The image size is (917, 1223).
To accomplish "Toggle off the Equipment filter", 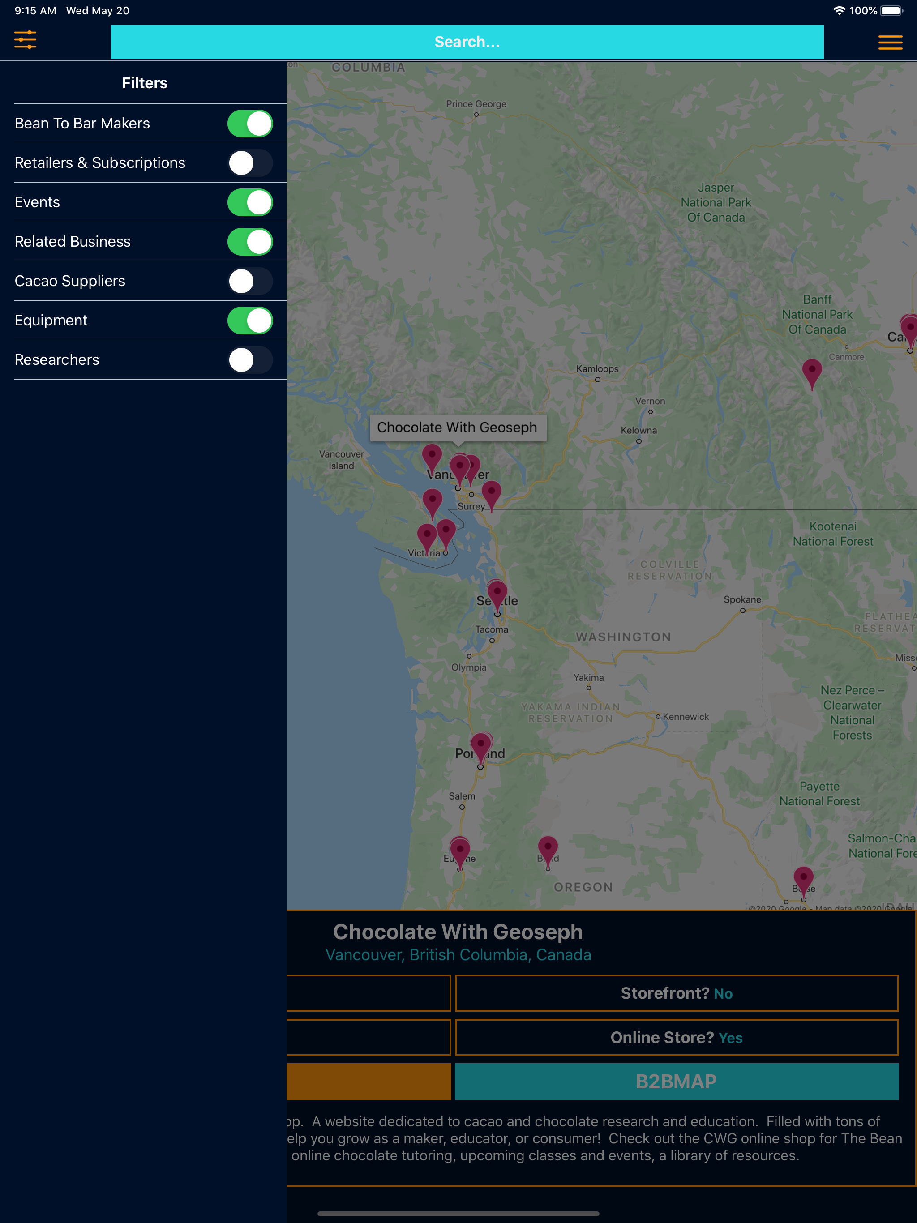I will [250, 321].
